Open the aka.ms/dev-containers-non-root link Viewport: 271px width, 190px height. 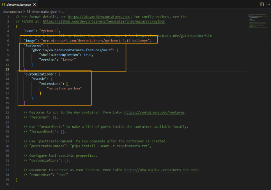coord(161,170)
